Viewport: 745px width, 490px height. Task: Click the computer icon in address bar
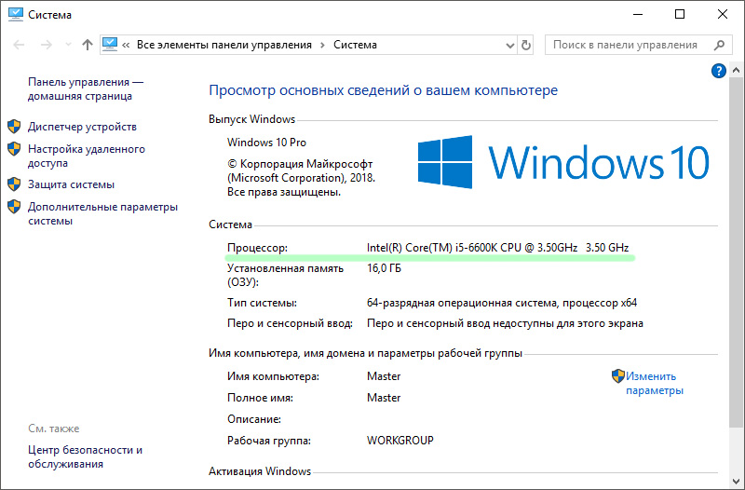coord(111,45)
